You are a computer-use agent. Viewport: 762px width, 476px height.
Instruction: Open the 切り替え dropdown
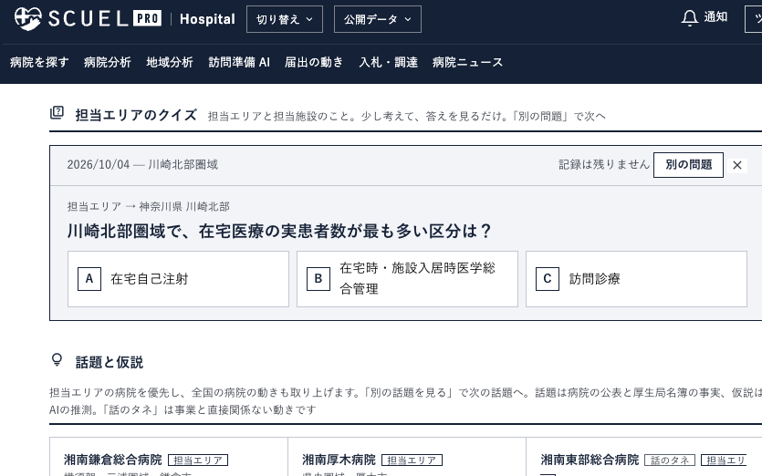pyautogui.click(x=285, y=19)
